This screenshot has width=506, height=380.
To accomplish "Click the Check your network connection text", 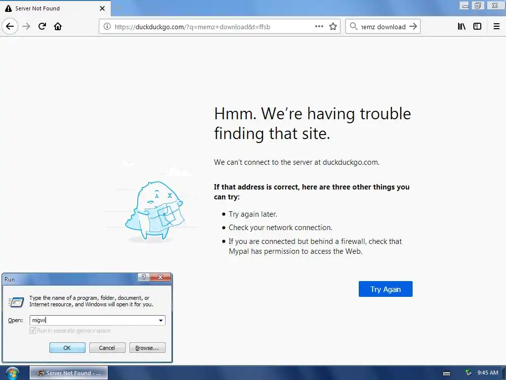I will point(280,228).
